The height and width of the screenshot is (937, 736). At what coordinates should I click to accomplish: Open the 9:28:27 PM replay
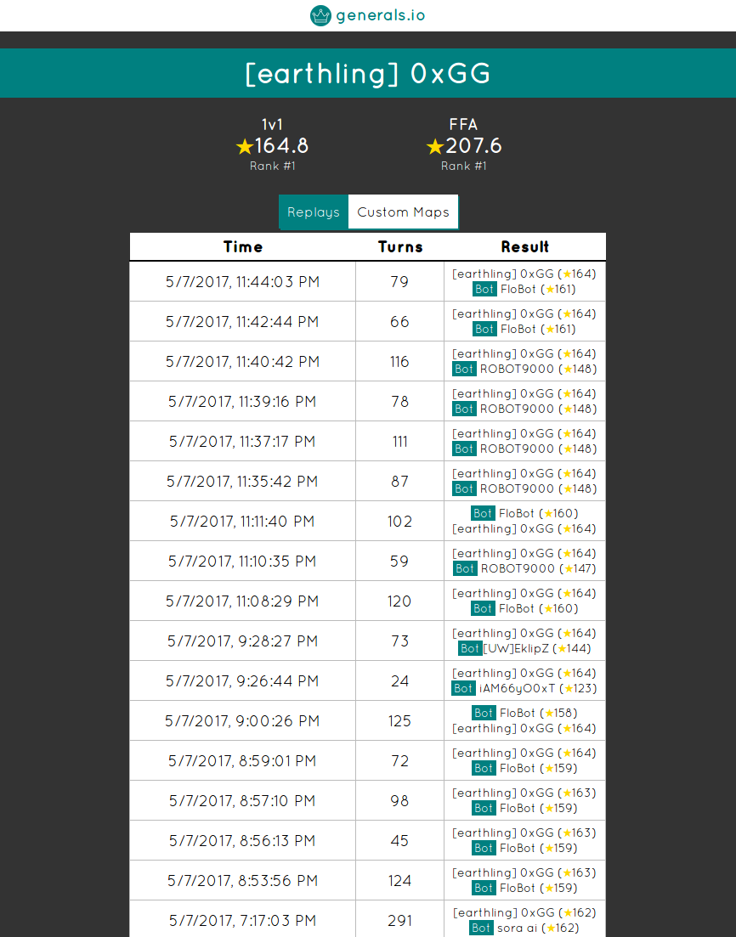[242, 641]
